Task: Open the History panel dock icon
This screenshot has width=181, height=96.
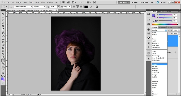Action: (x=149, y=20)
